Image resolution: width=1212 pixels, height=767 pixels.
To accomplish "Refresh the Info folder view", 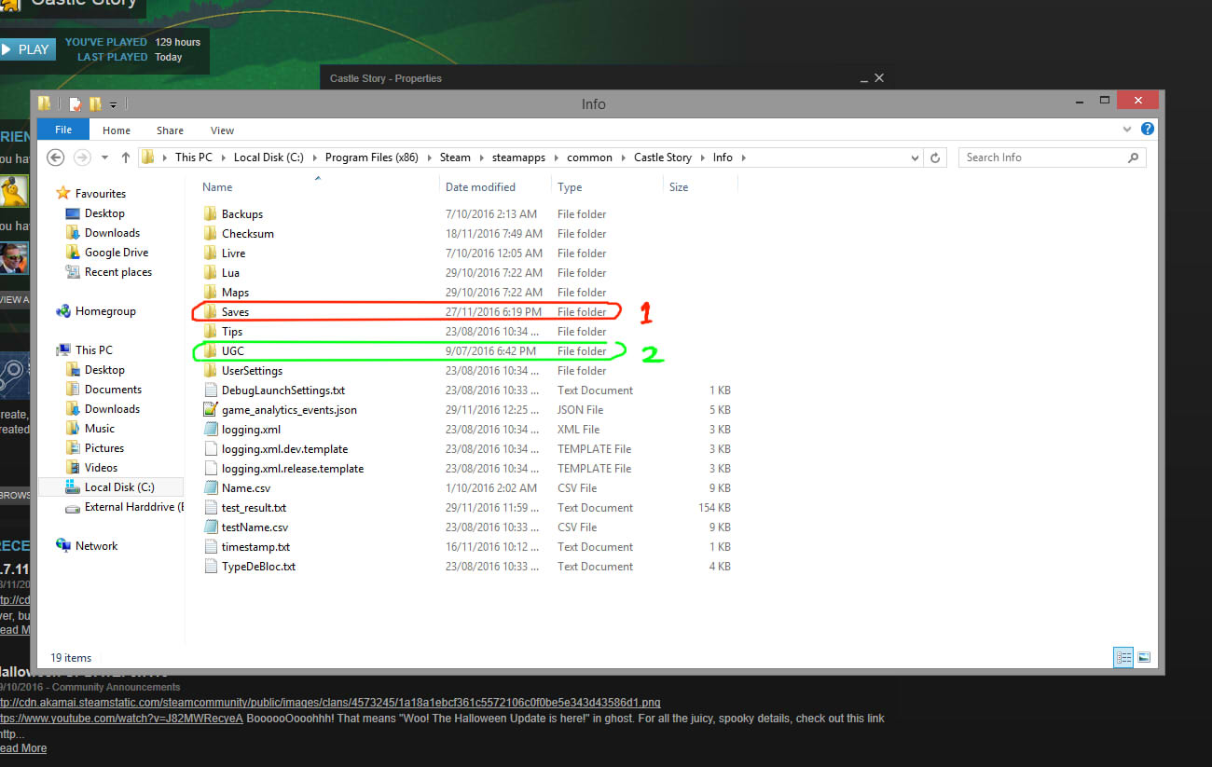I will 936,158.
